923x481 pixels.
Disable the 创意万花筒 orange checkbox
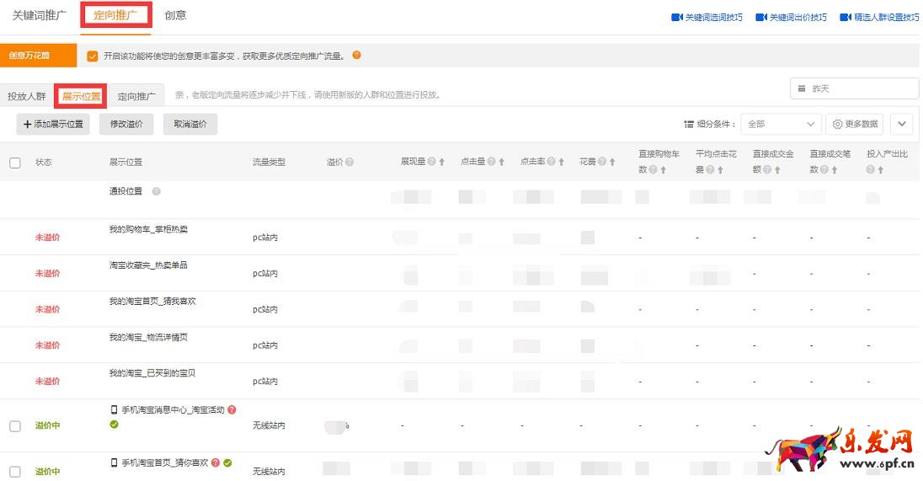point(93,56)
